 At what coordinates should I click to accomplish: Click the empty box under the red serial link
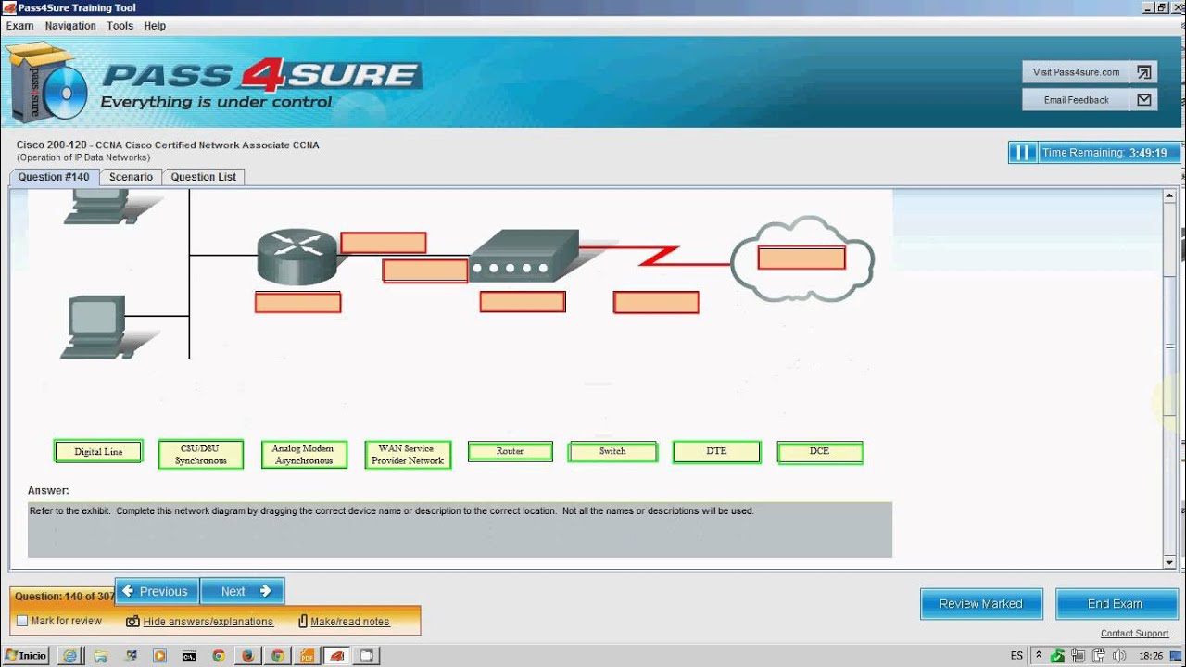tap(656, 302)
